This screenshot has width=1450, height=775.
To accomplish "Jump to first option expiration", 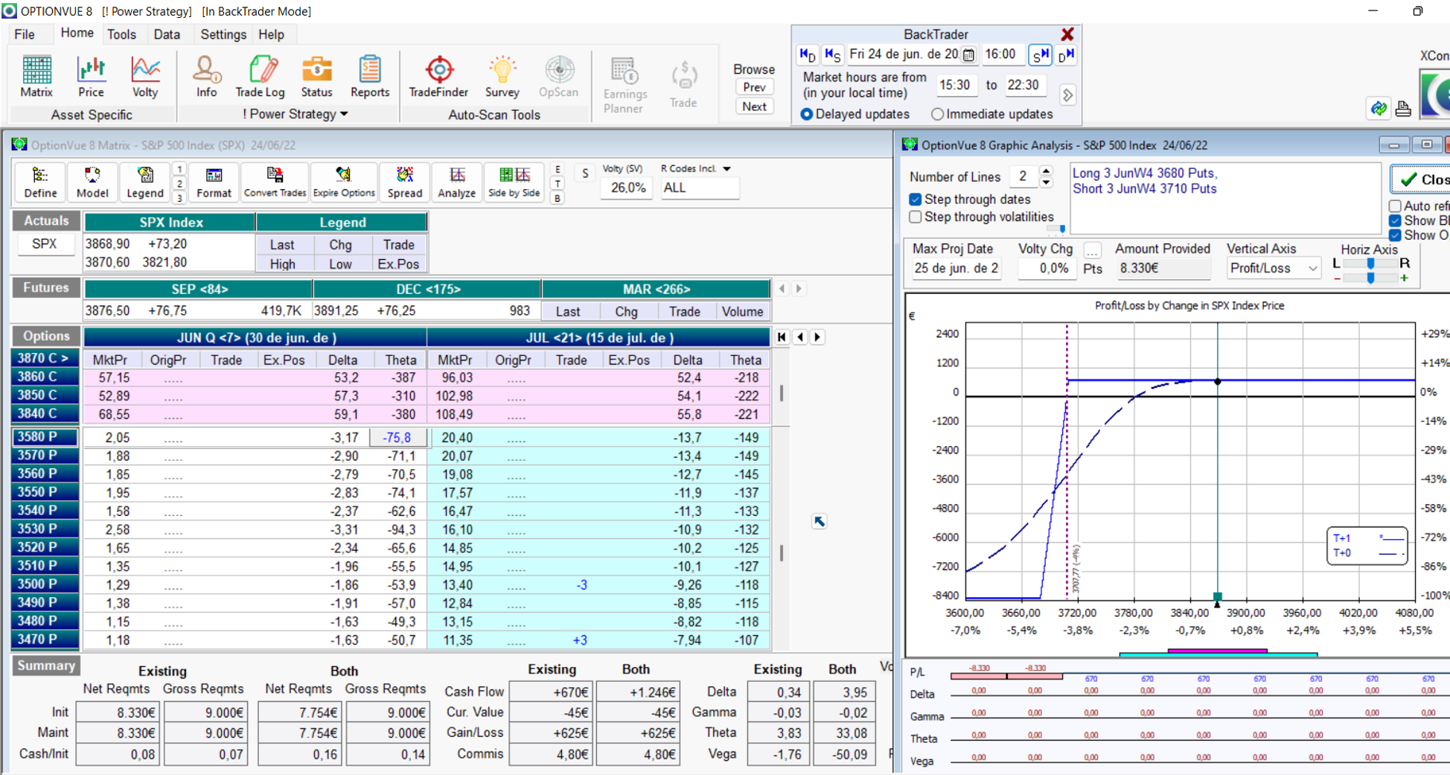I will [782, 337].
